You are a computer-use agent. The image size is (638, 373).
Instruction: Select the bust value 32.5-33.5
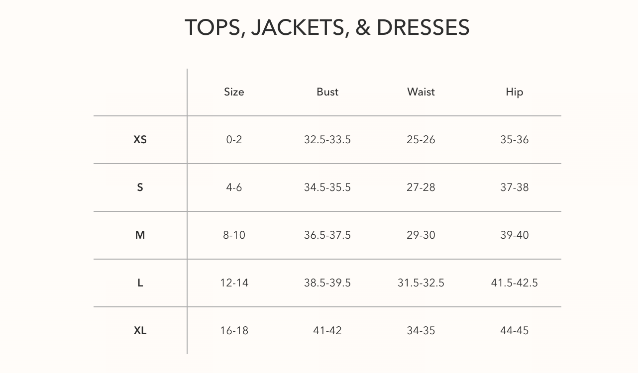[x=327, y=140]
